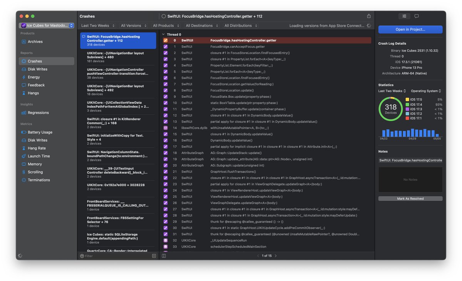Select the UICollectionViewData indexPathForItemAtGlobalIndex crash

click(x=118, y=106)
